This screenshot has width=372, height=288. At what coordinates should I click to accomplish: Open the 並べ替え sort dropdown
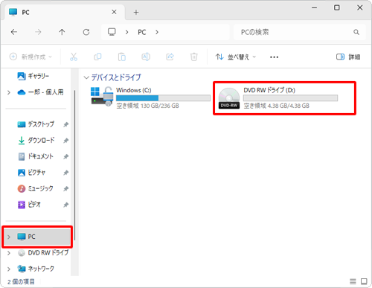click(x=235, y=57)
